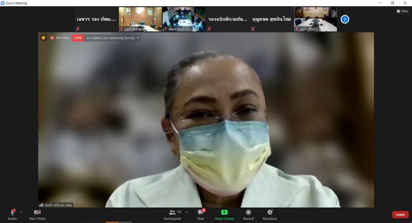The width and height of the screenshot is (412, 223).
Task: Select the thumbnail showing meeting table from above
Action: pos(184,19)
